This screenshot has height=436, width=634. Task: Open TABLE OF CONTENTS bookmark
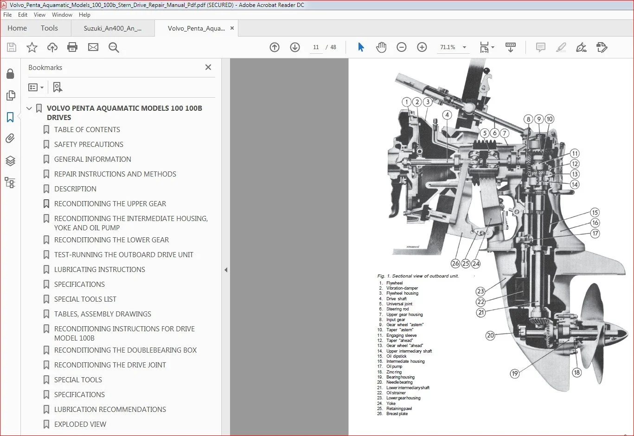87,130
